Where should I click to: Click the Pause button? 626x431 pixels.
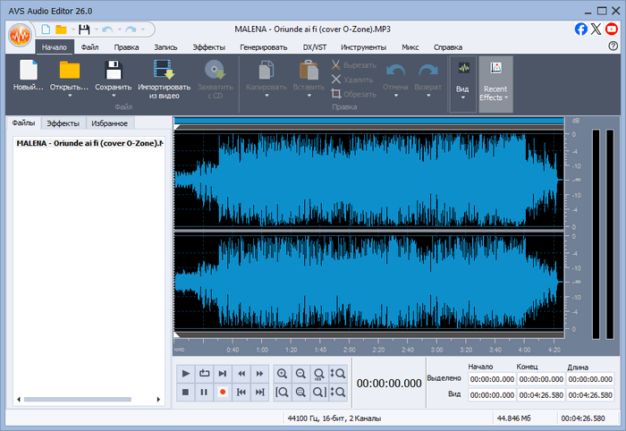[x=204, y=392]
